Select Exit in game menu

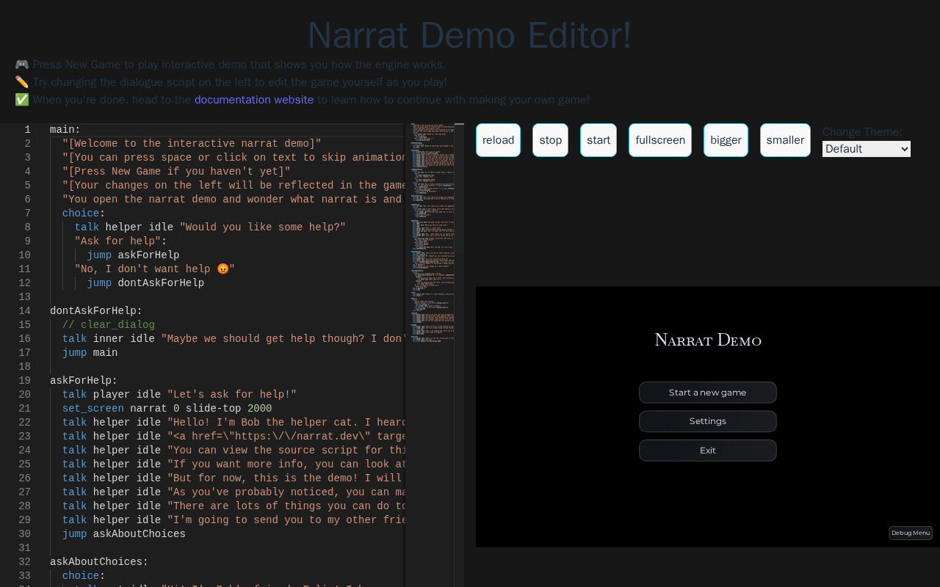[x=707, y=451]
